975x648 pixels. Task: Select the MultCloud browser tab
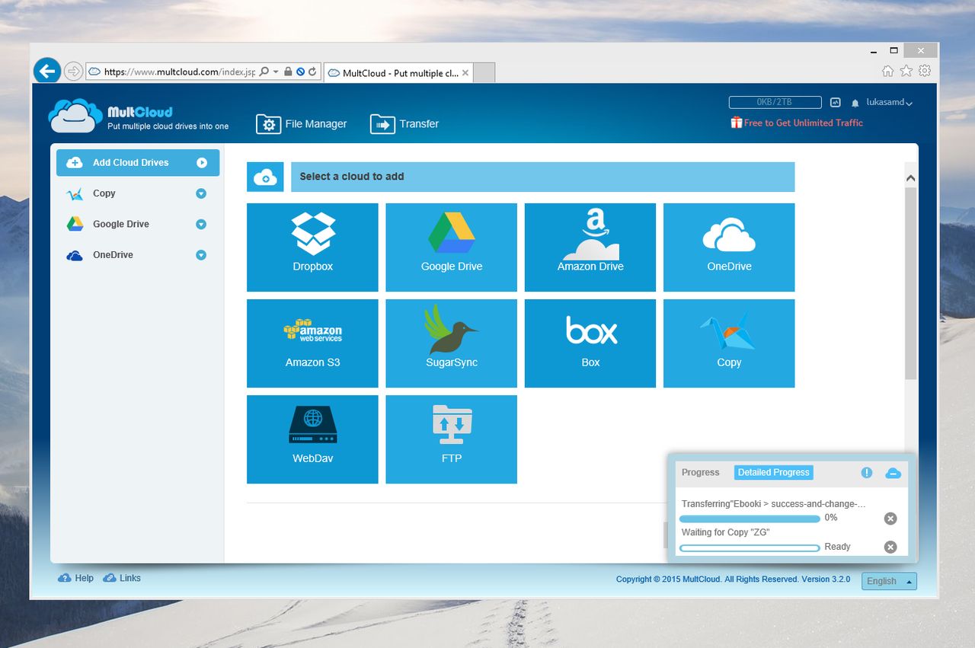(399, 73)
